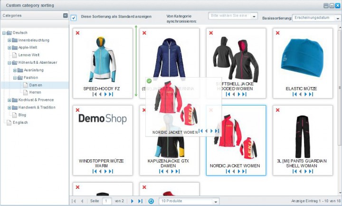
Task: Toggle 'Diese Sortierung als Standard anzeigen' checkbox
Action: 74,18
